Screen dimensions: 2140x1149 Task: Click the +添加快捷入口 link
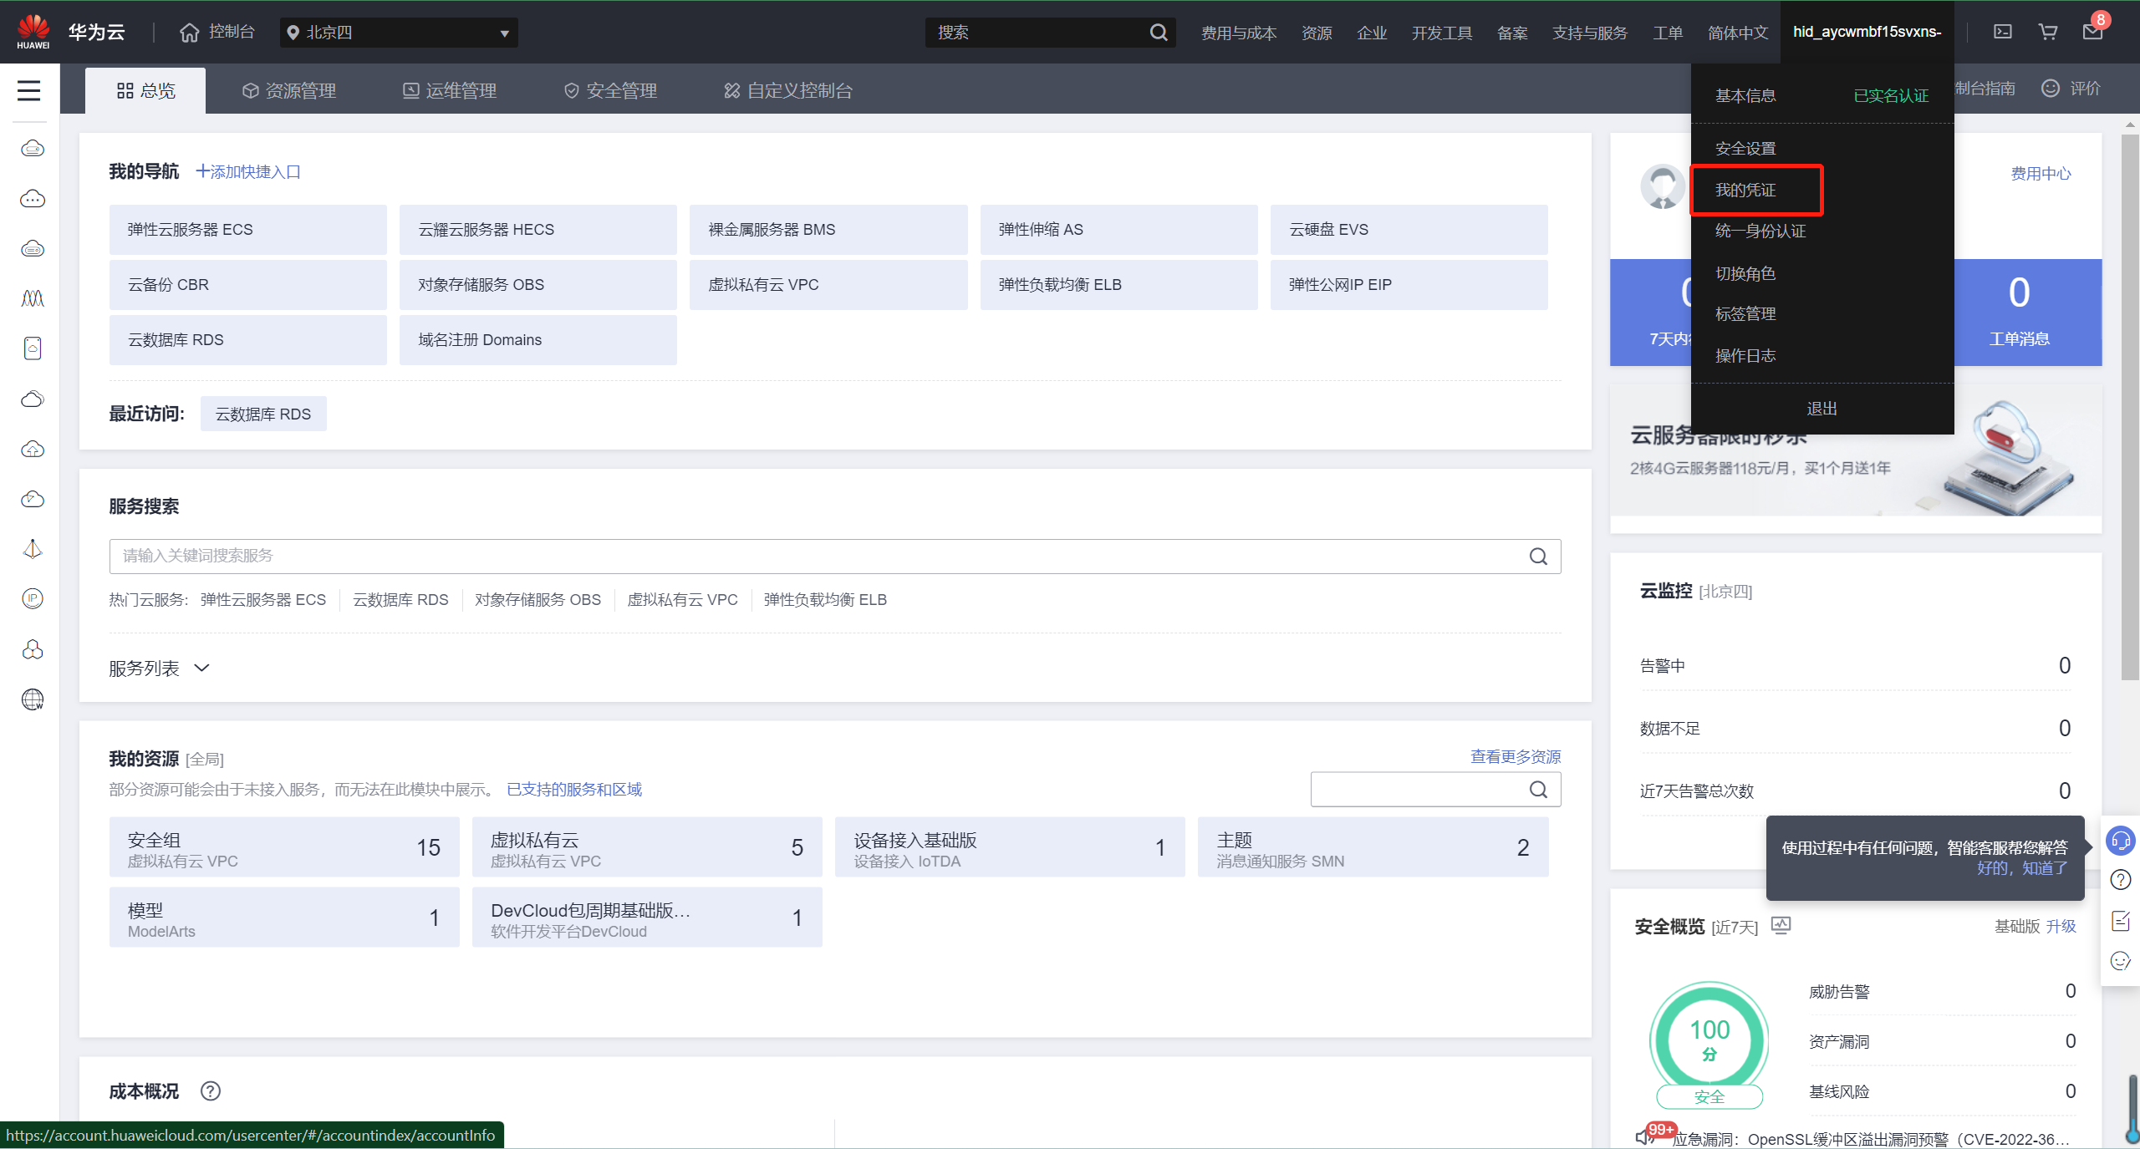247,171
